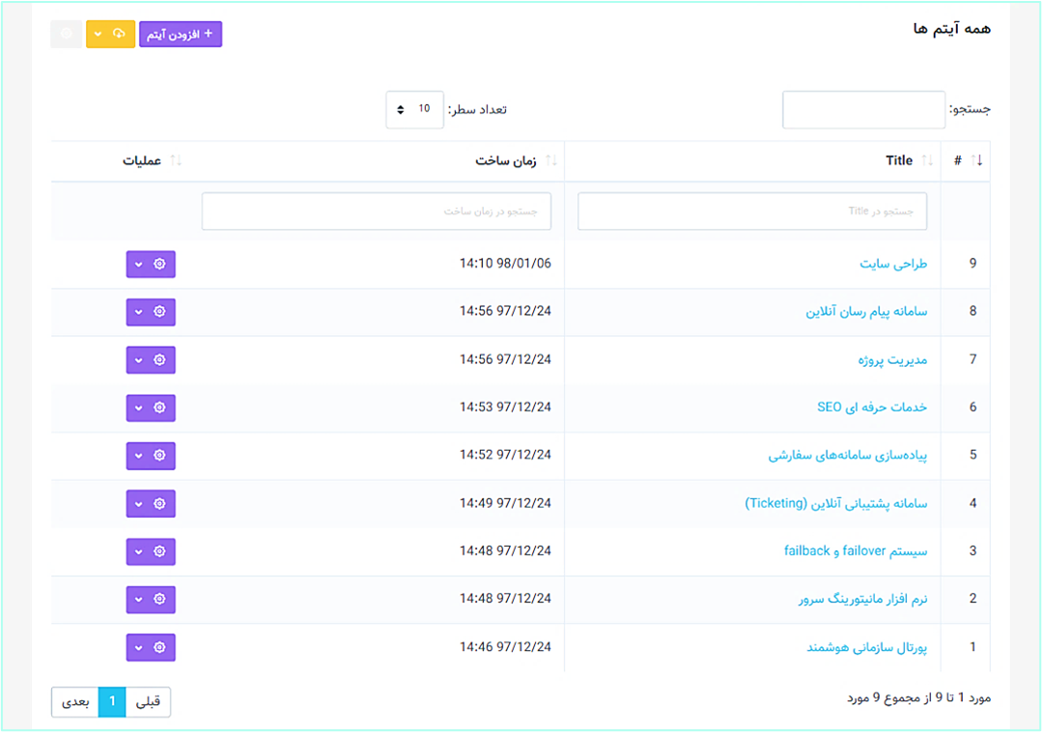Open the 'طراحی سایت' item link
1042x732 pixels.
click(x=893, y=264)
